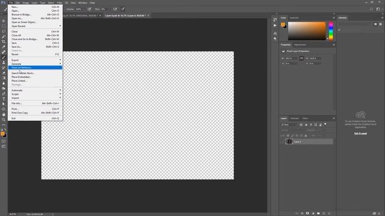Select the Horizontal Type tool

pos(4,98)
